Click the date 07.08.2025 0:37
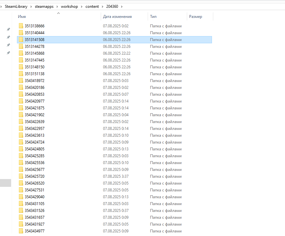Image resolution: width=285 pixels, height=236 pixels. pos(116,211)
